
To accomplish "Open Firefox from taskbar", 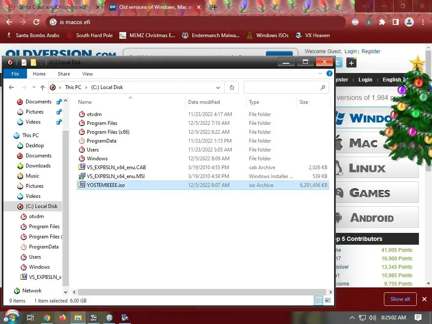I will (62, 318).
